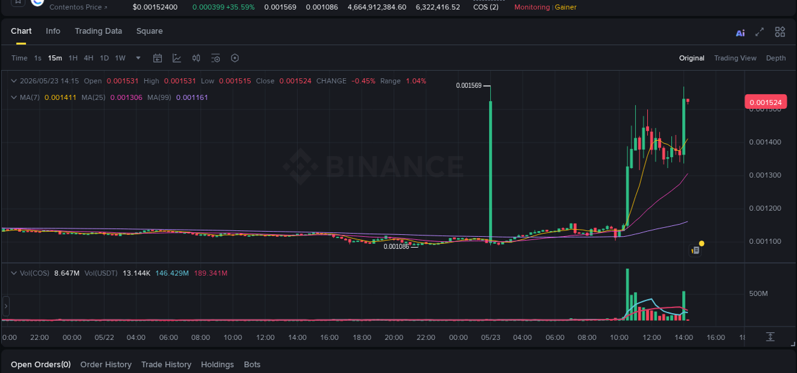Click the 146.429M volume MA value

pos(172,273)
